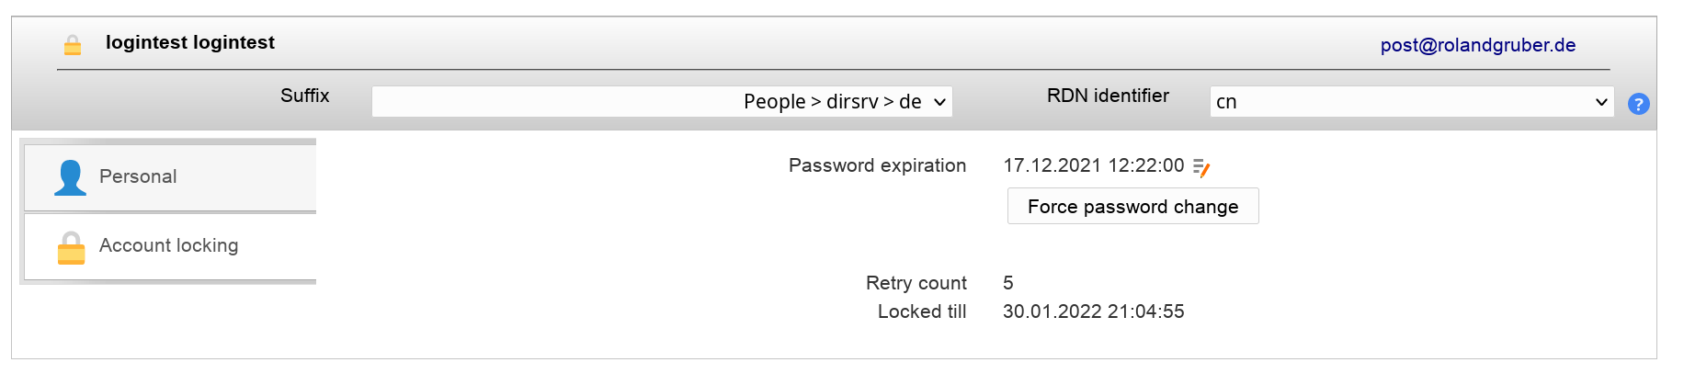Click the Retry count value 5
The image size is (1684, 385).
pyautogui.click(x=1007, y=283)
